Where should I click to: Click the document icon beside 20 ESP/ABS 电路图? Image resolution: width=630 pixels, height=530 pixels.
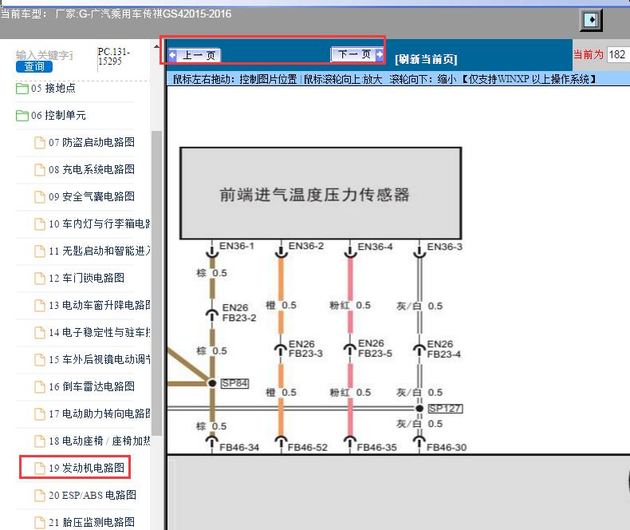pyautogui.click(x=39, y=496)
